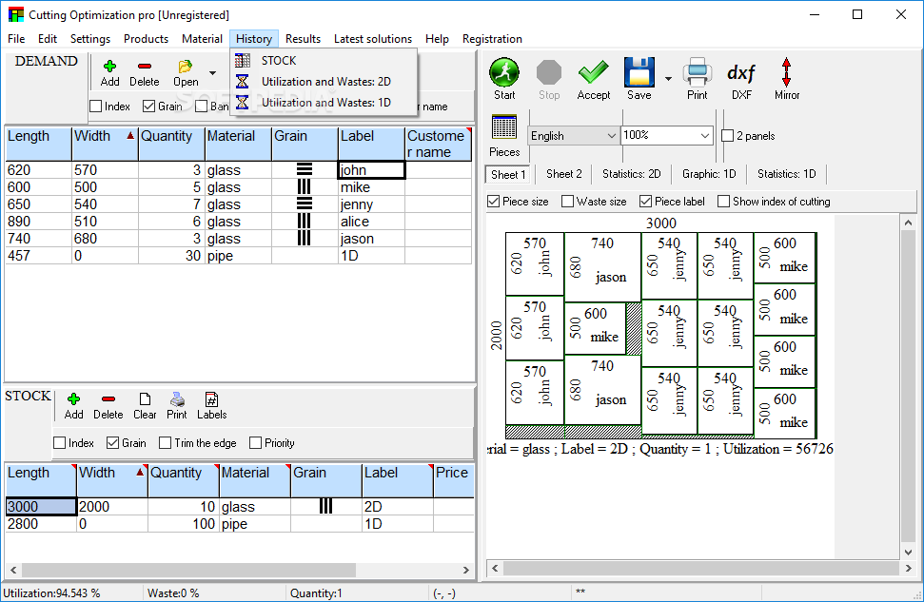Image resolution: width=924 pixels, height=602 pixels.
Task: Click the grey Stop icon
Action: pyautogui.click(x=549, y=72)
